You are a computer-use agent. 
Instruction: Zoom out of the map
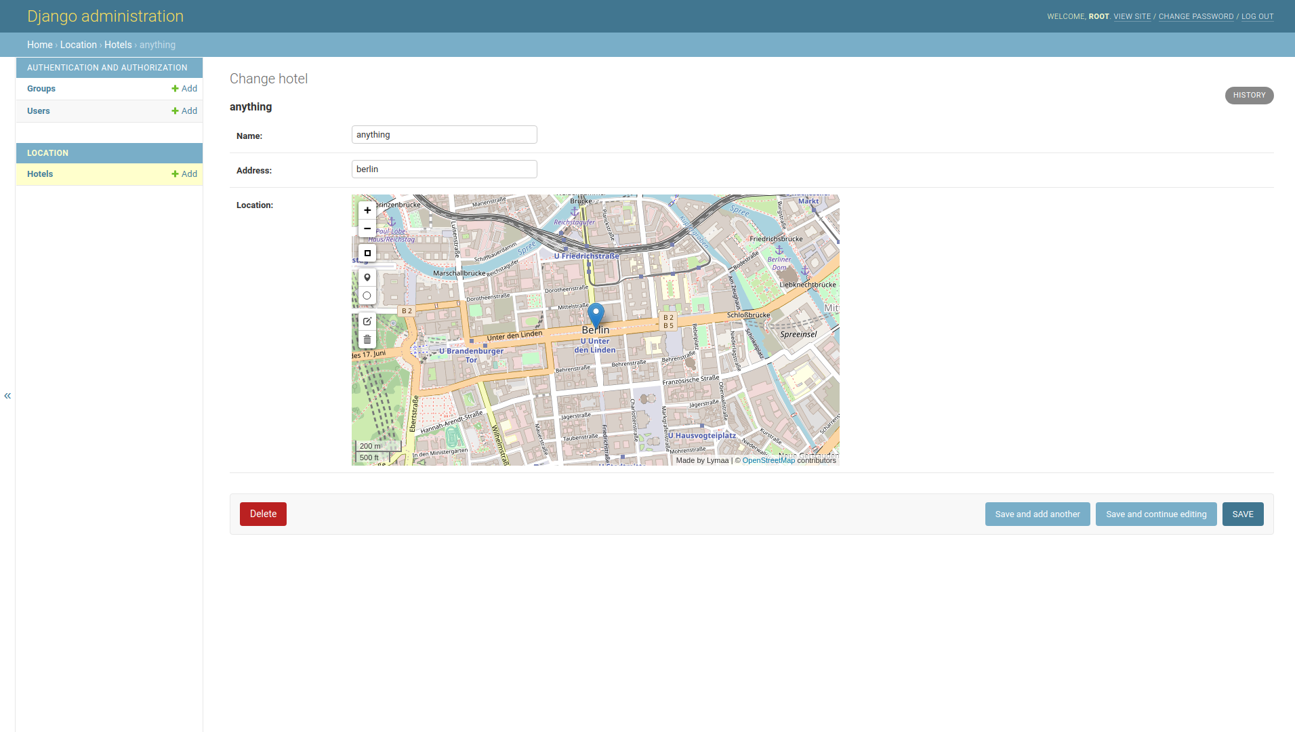click(x=367, y=228)
